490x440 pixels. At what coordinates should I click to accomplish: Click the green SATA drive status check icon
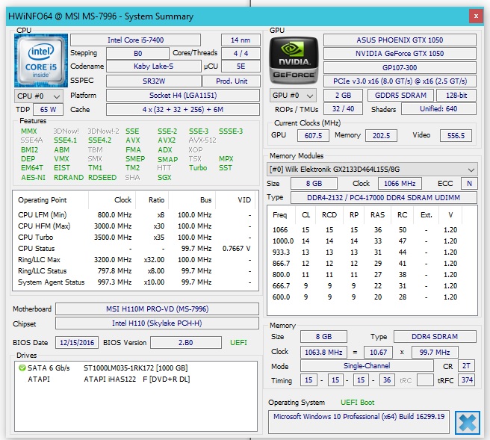pos(22,368)
